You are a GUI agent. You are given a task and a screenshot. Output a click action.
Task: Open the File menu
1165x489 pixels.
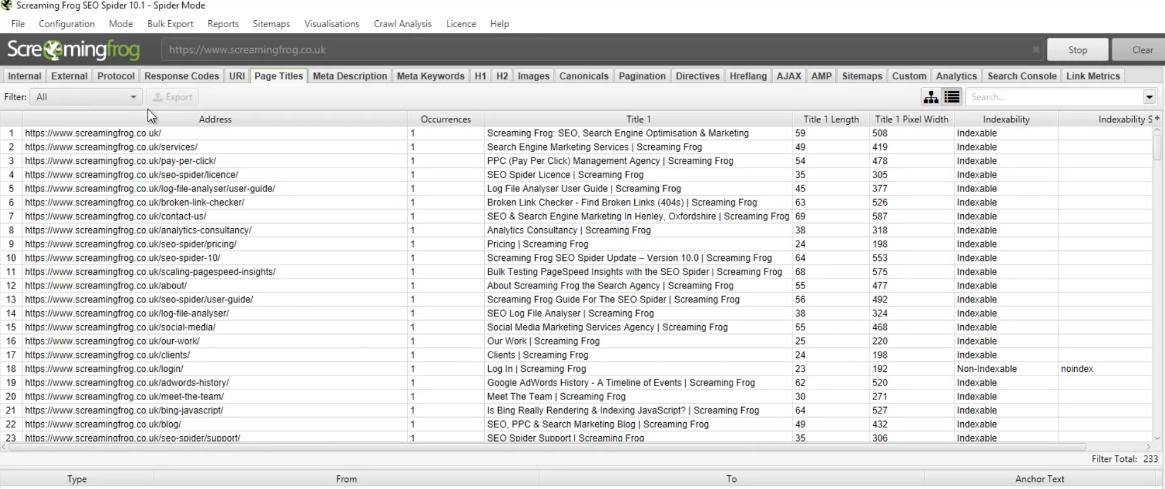click(x=18, y=23)
